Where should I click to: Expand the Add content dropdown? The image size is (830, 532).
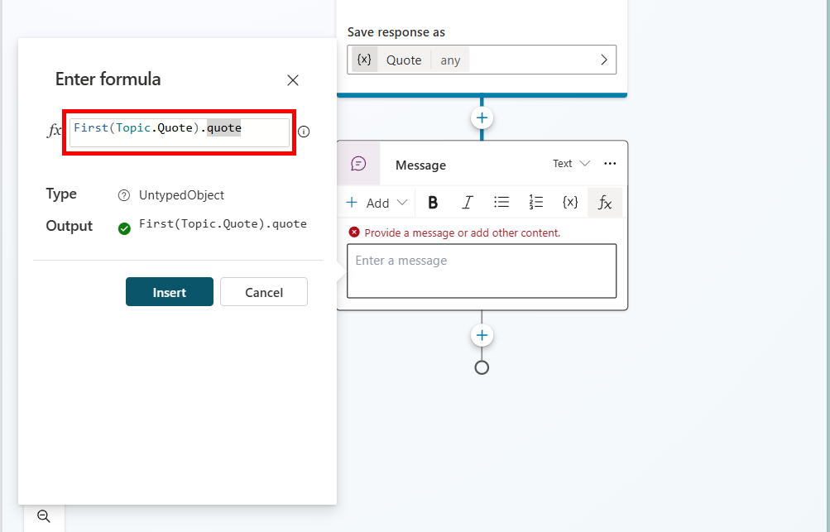click(377, 203)
